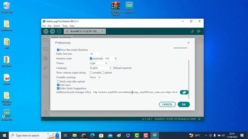Viewport: 248px width, 139px height.
Task: Open the three-dots editor tab menu
Action: pyautogui.click(x=200, y=38)
